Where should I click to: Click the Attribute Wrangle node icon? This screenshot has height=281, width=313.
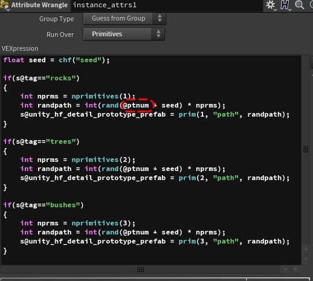tap(4, 5)
